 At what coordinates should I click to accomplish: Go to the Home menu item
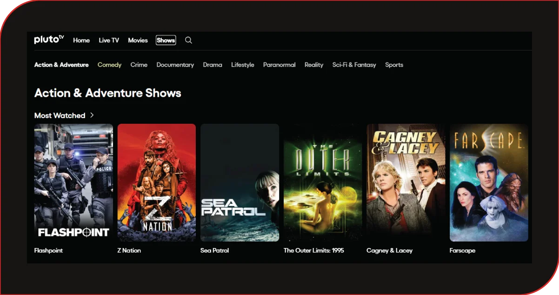tap(81, 40)
